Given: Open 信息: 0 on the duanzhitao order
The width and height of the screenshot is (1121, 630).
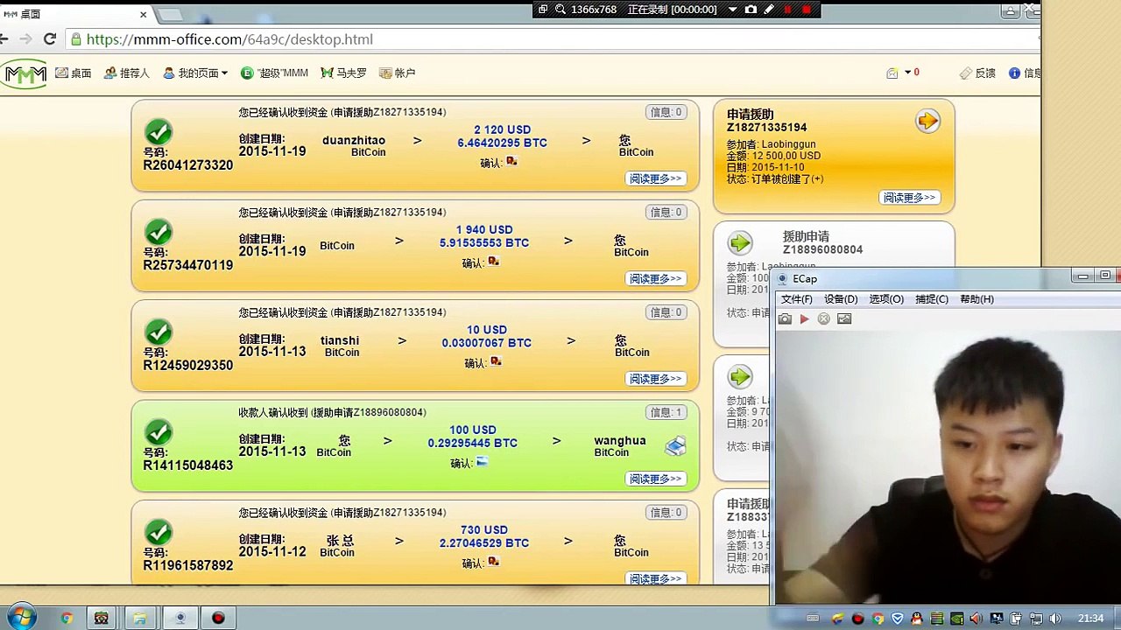Looking at the screenshot, I should [666, 112].
